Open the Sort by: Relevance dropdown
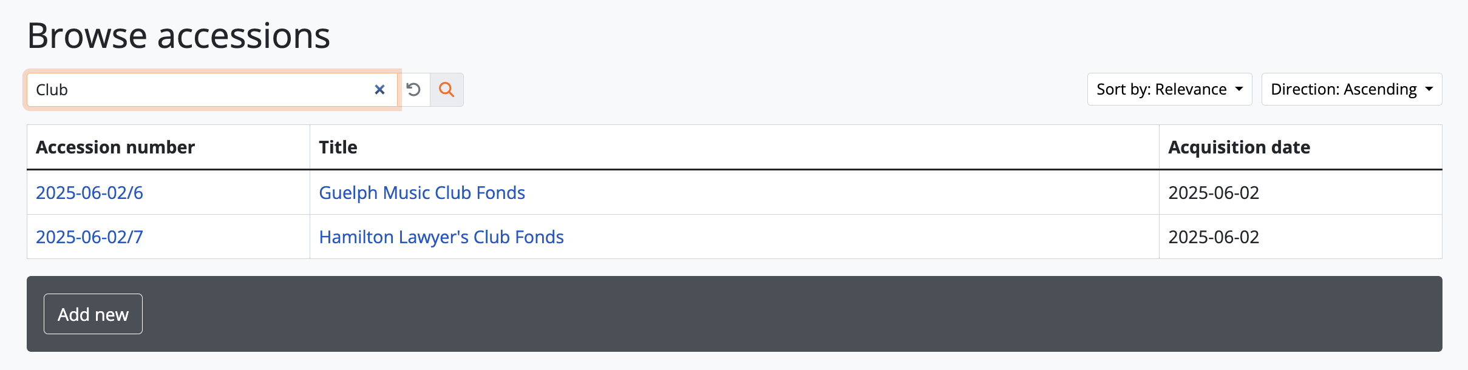The width and height of the screenshot is (1468, 370). pyautogui.click(x=1169, y=90)
